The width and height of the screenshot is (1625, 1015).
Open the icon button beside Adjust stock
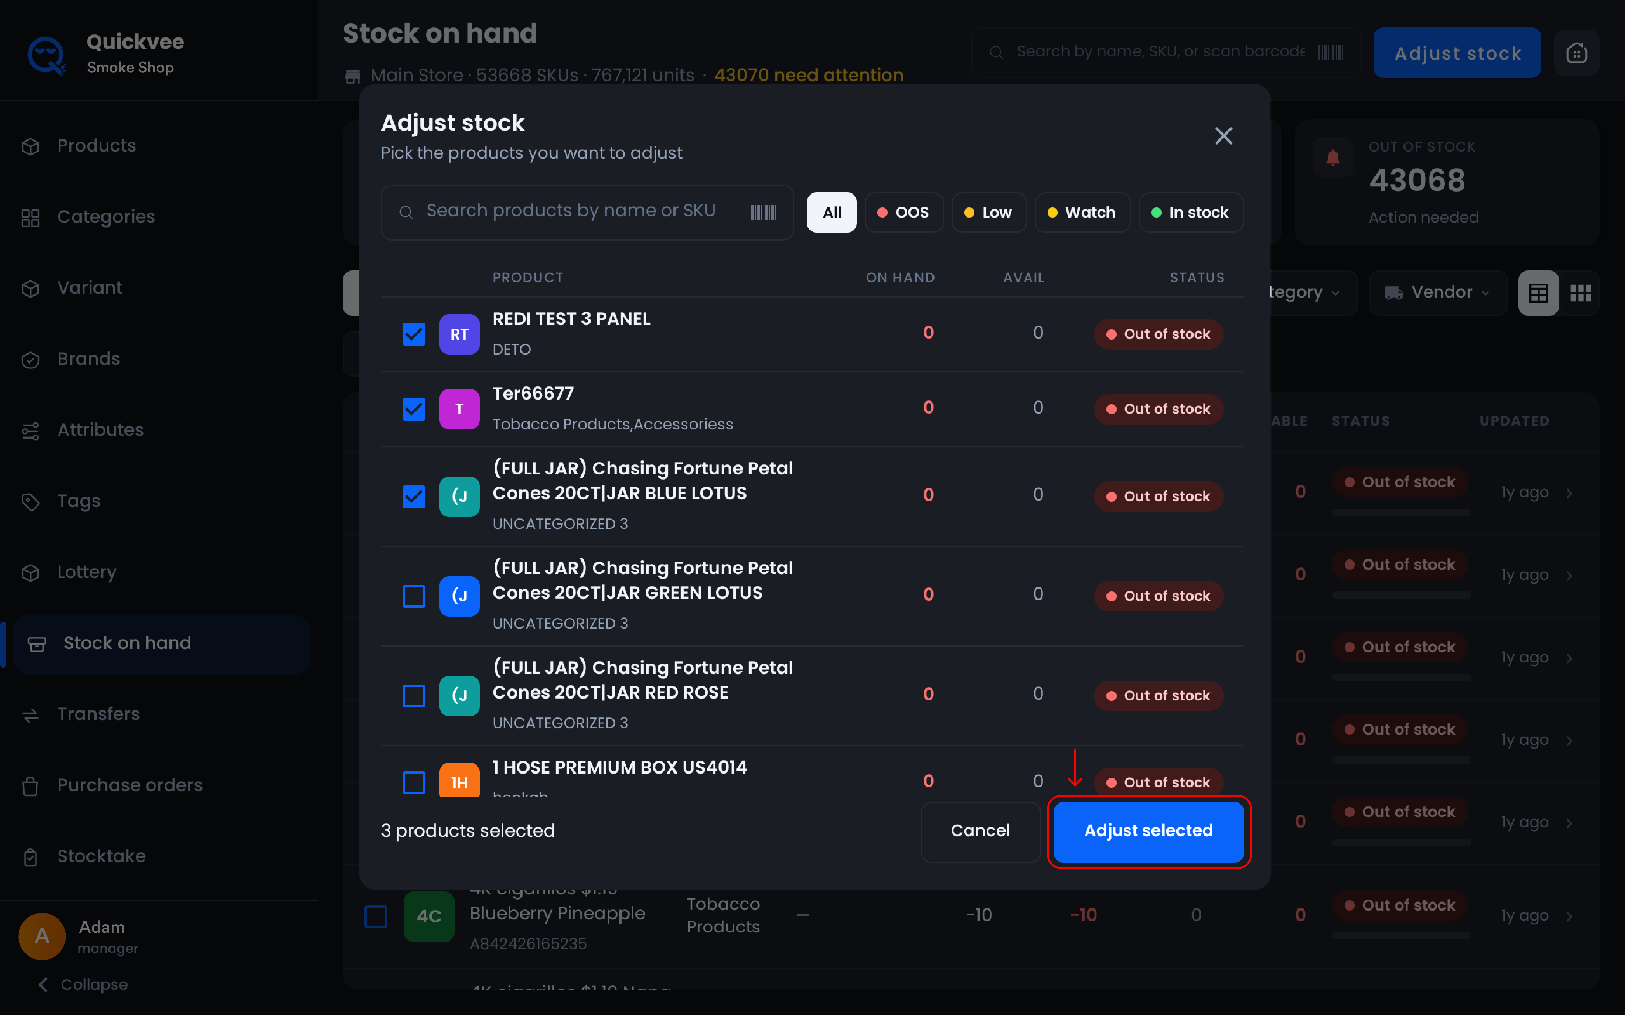click(x=1576, y=53)
